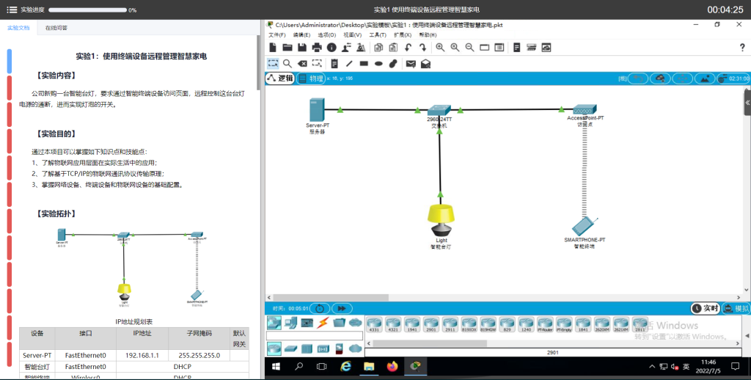Select the Place Note tool

click(x=333, y=64)
